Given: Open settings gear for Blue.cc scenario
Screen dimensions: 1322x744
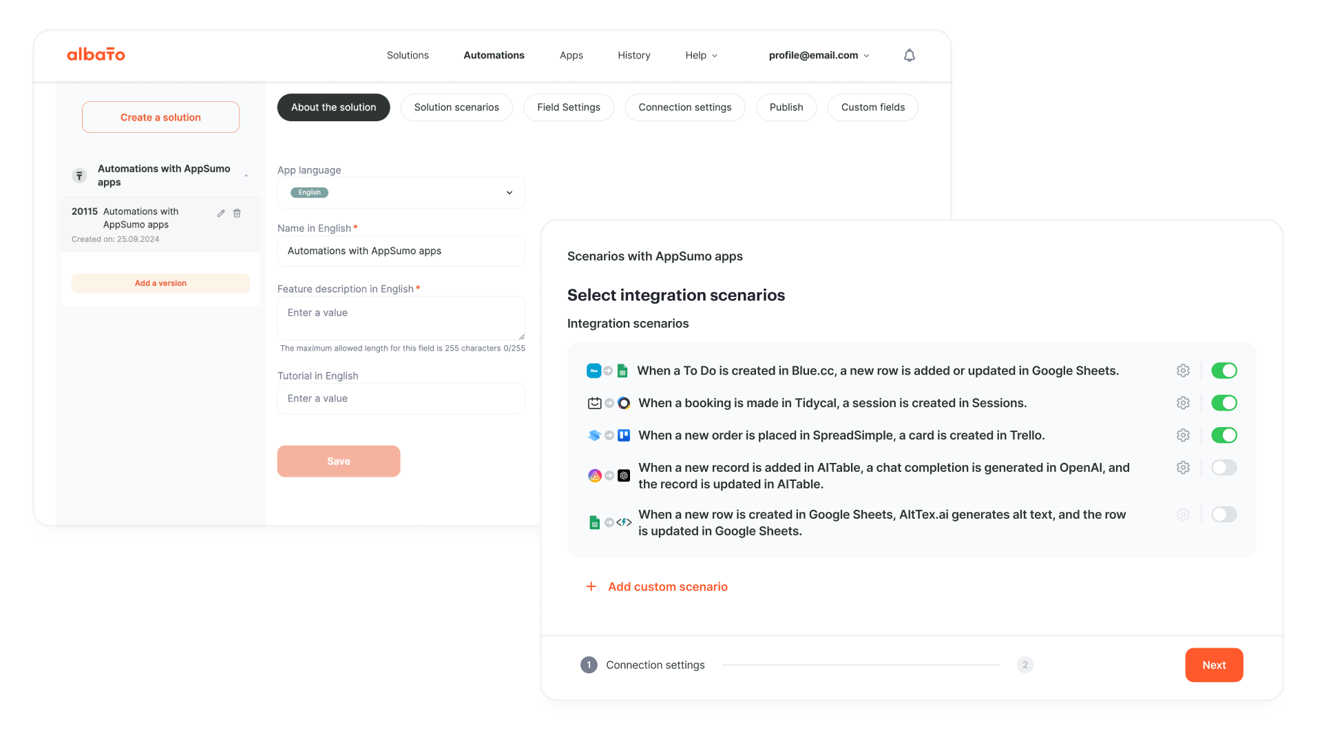Looking at the screenshot, I should [1183, 371].
